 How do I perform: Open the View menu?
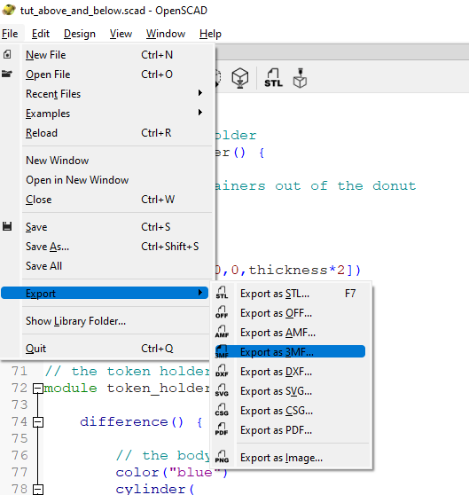(121, 34)
